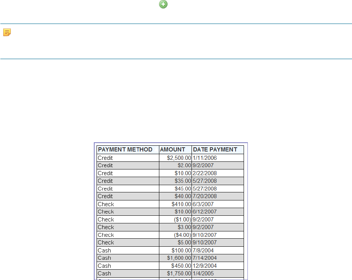Select the ($4.00) negative amount cell
This screenshot has height=280, width=352.
click(175, 235)
